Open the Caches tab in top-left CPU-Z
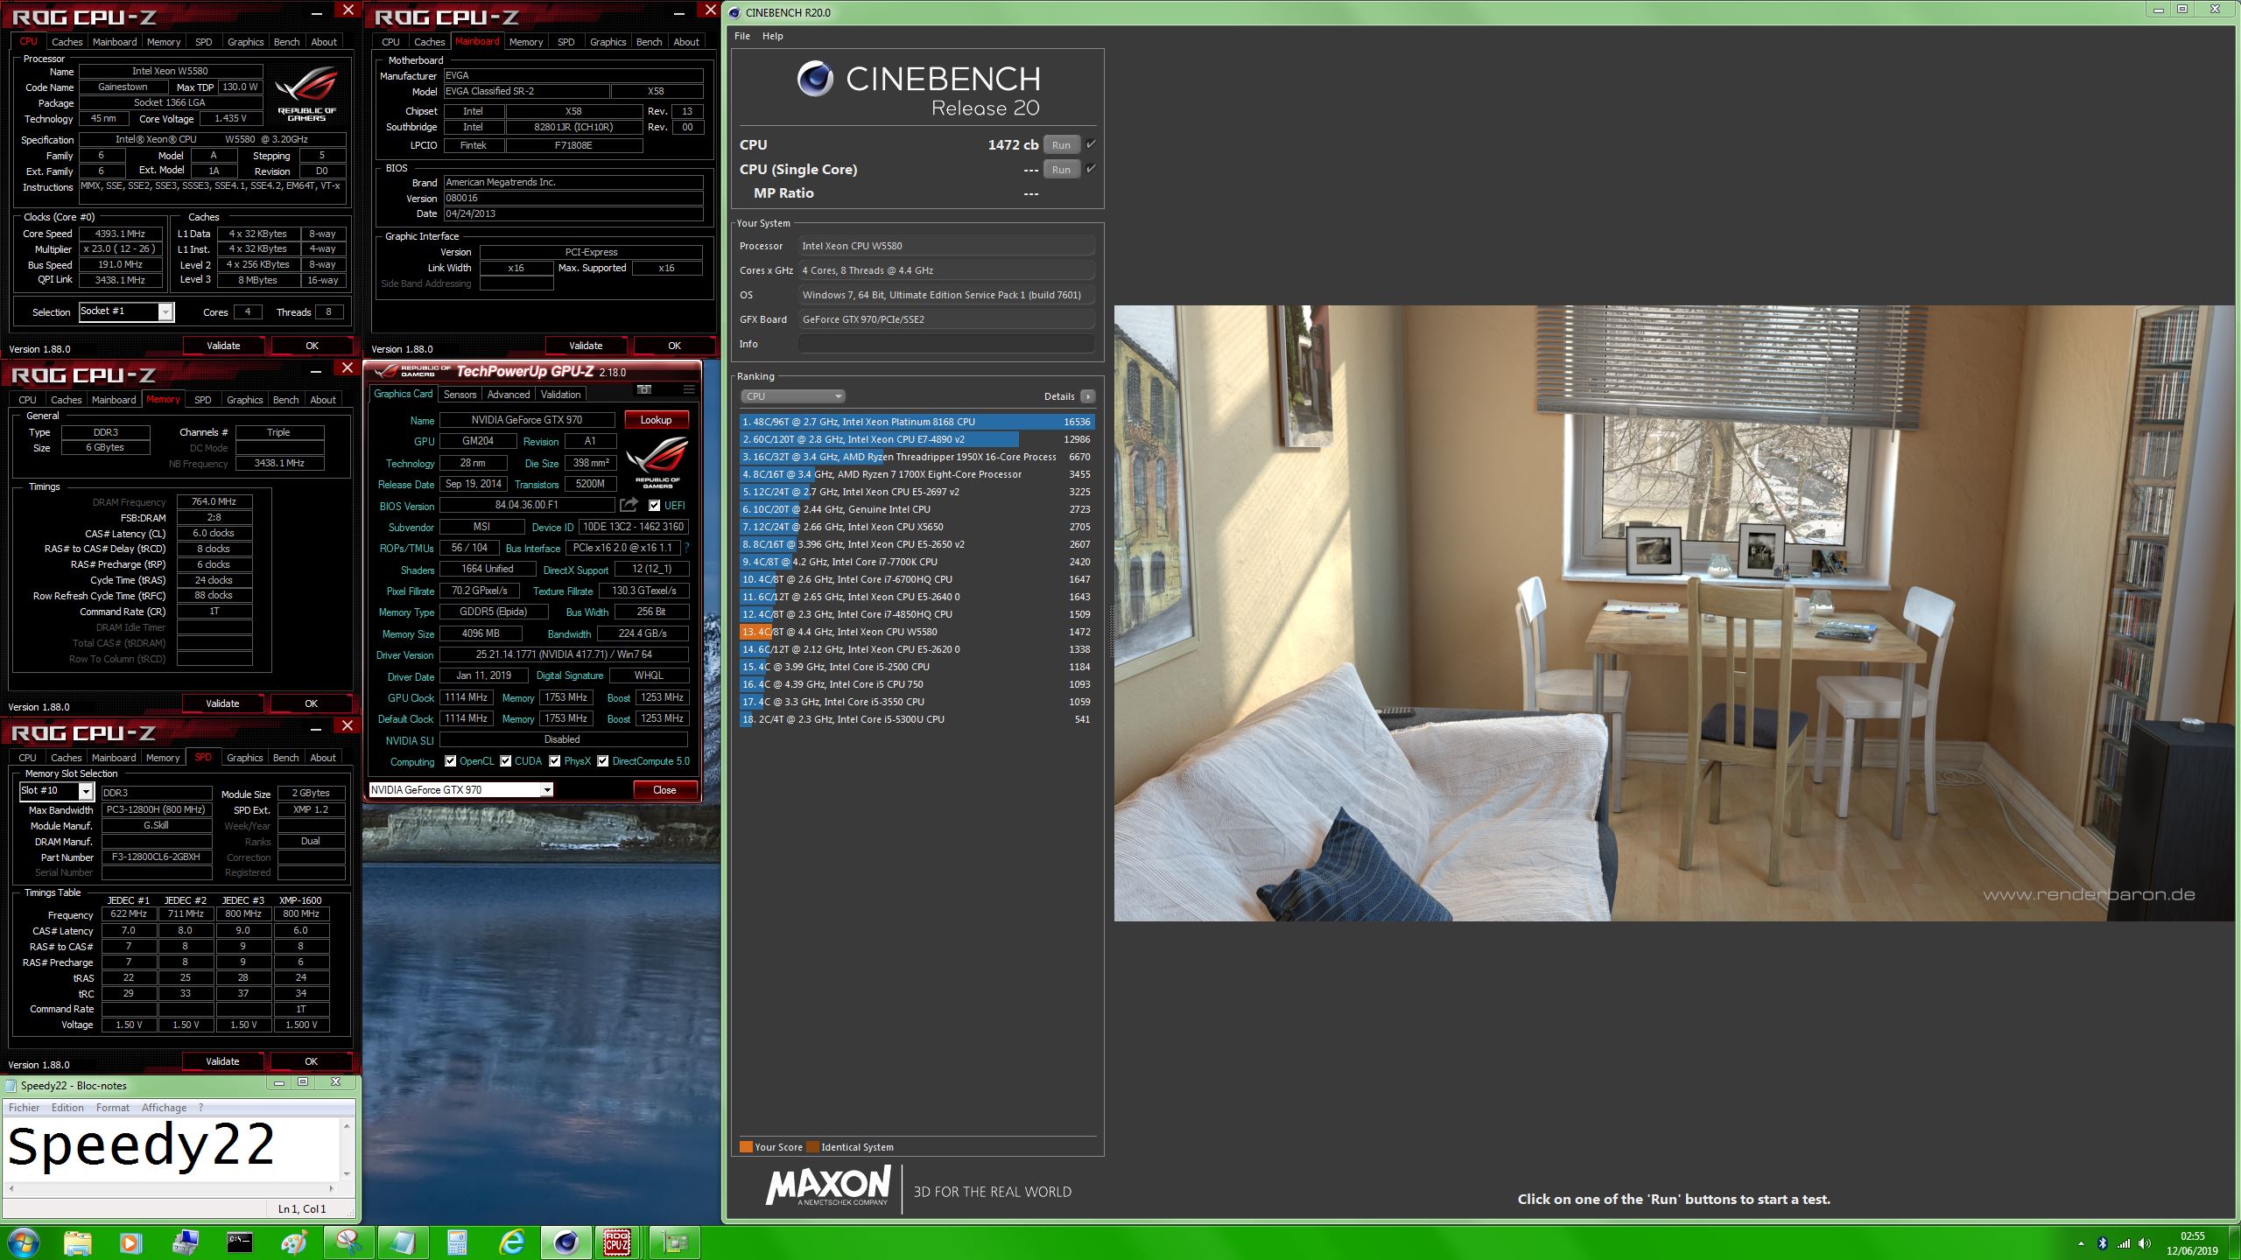Viewport: 2241px width, 1260px height. point(67,42)
